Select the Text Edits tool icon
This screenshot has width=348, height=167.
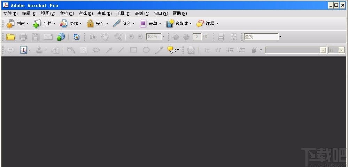[23, 50]
